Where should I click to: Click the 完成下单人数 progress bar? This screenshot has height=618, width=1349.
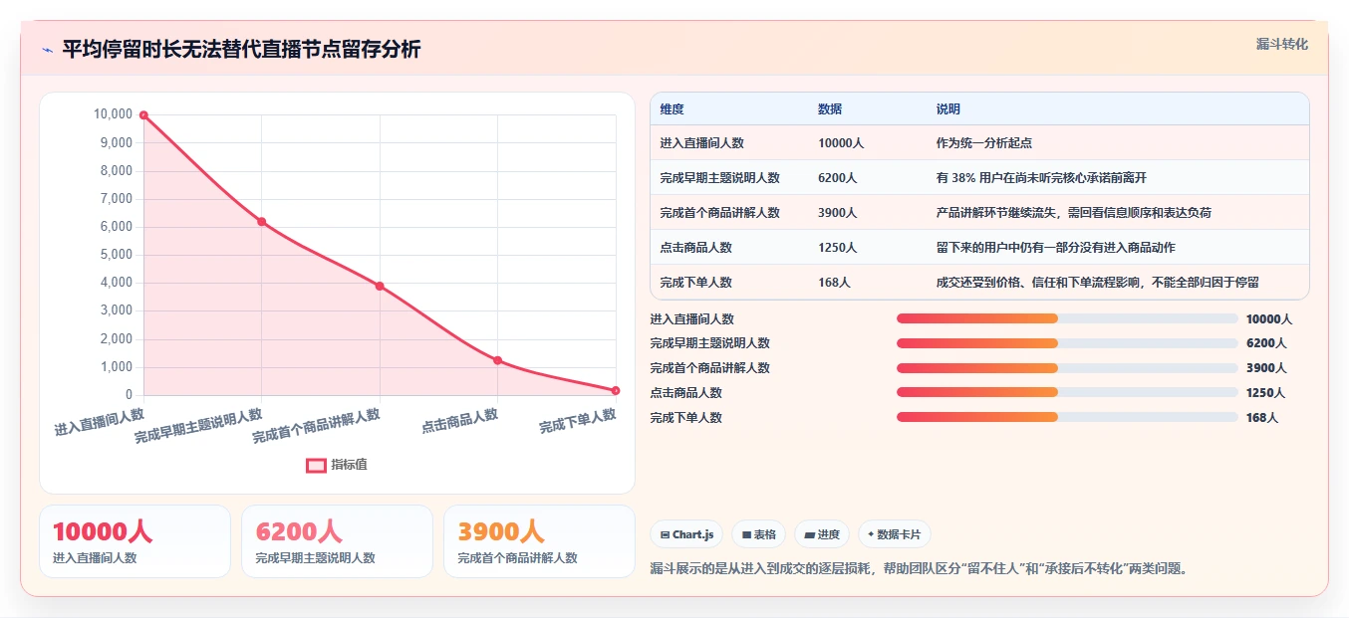[1067, 417]
